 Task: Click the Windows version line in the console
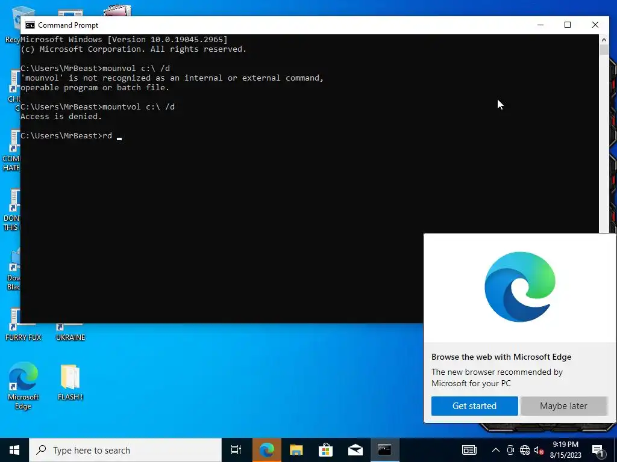124,39
